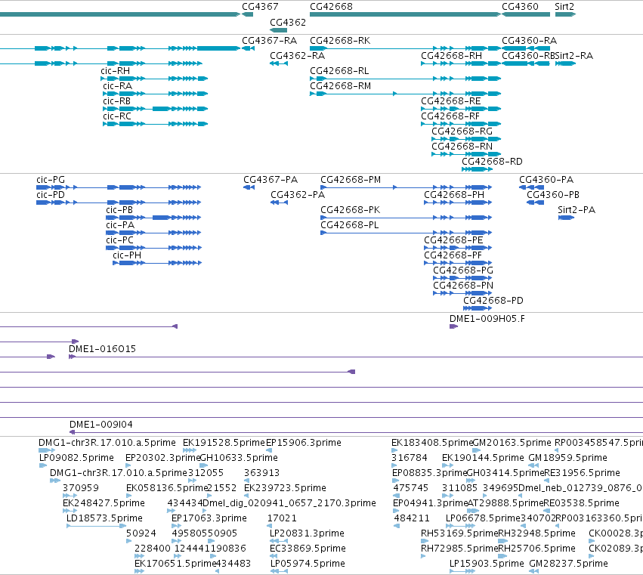This screenshot has width=643, height=575.
Task: Click the Sirt2 gene label
Action: point(564,7)
